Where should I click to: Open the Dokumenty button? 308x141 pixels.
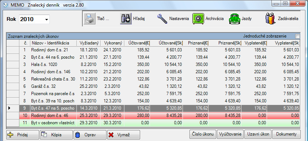click(286, 134)
